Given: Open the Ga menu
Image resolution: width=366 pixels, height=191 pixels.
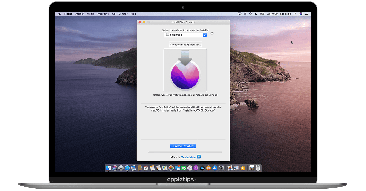Looking at the screenshot, I should 114,14.
